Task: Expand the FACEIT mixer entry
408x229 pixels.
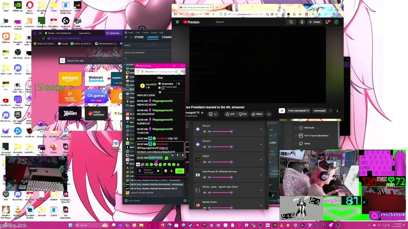Action: coord(261,160)
